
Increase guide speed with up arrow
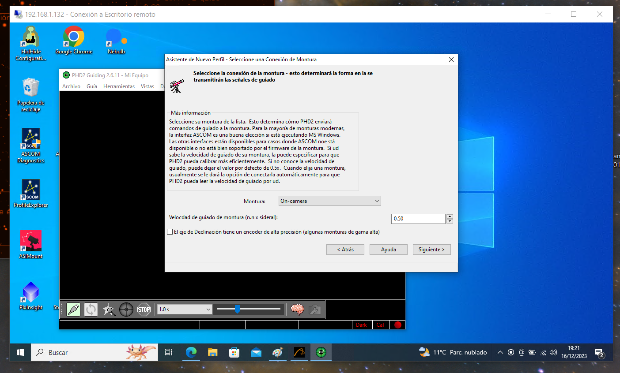[x=450, y=216]
